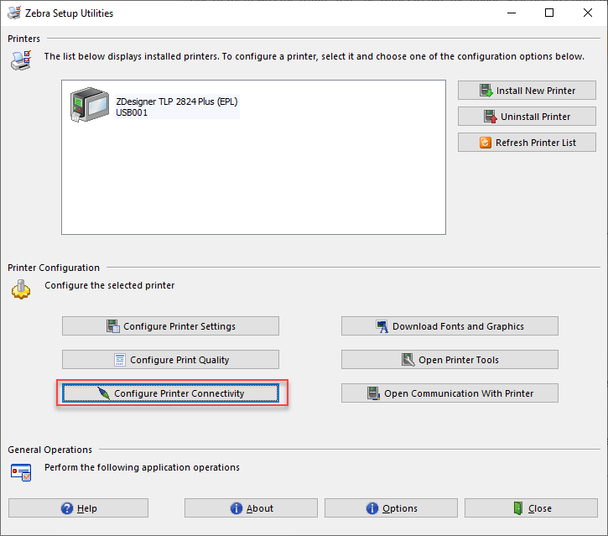Screen dimensions: 608x536
Task: Click the Zebra Setup Utilities title bar icon
Action: (14, 13)
